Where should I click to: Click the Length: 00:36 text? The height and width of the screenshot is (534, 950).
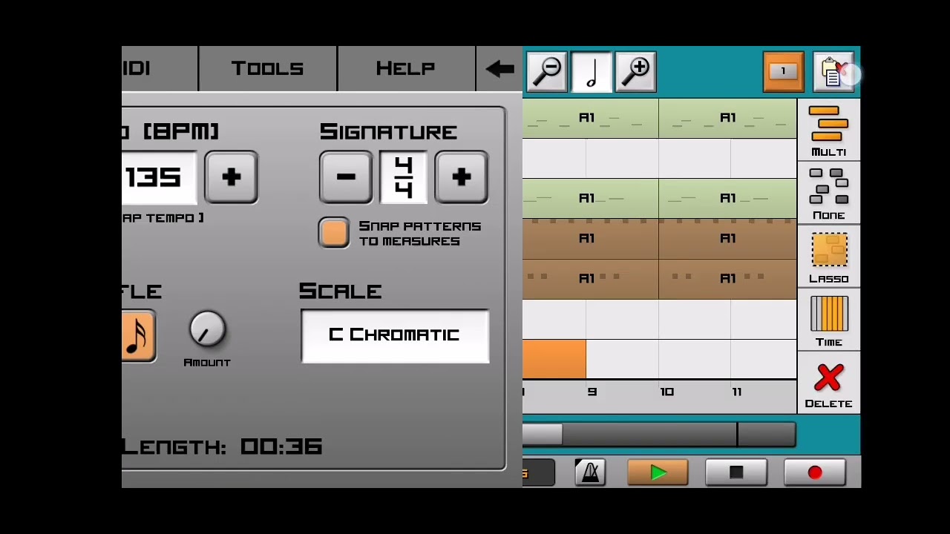click(222, 446)
